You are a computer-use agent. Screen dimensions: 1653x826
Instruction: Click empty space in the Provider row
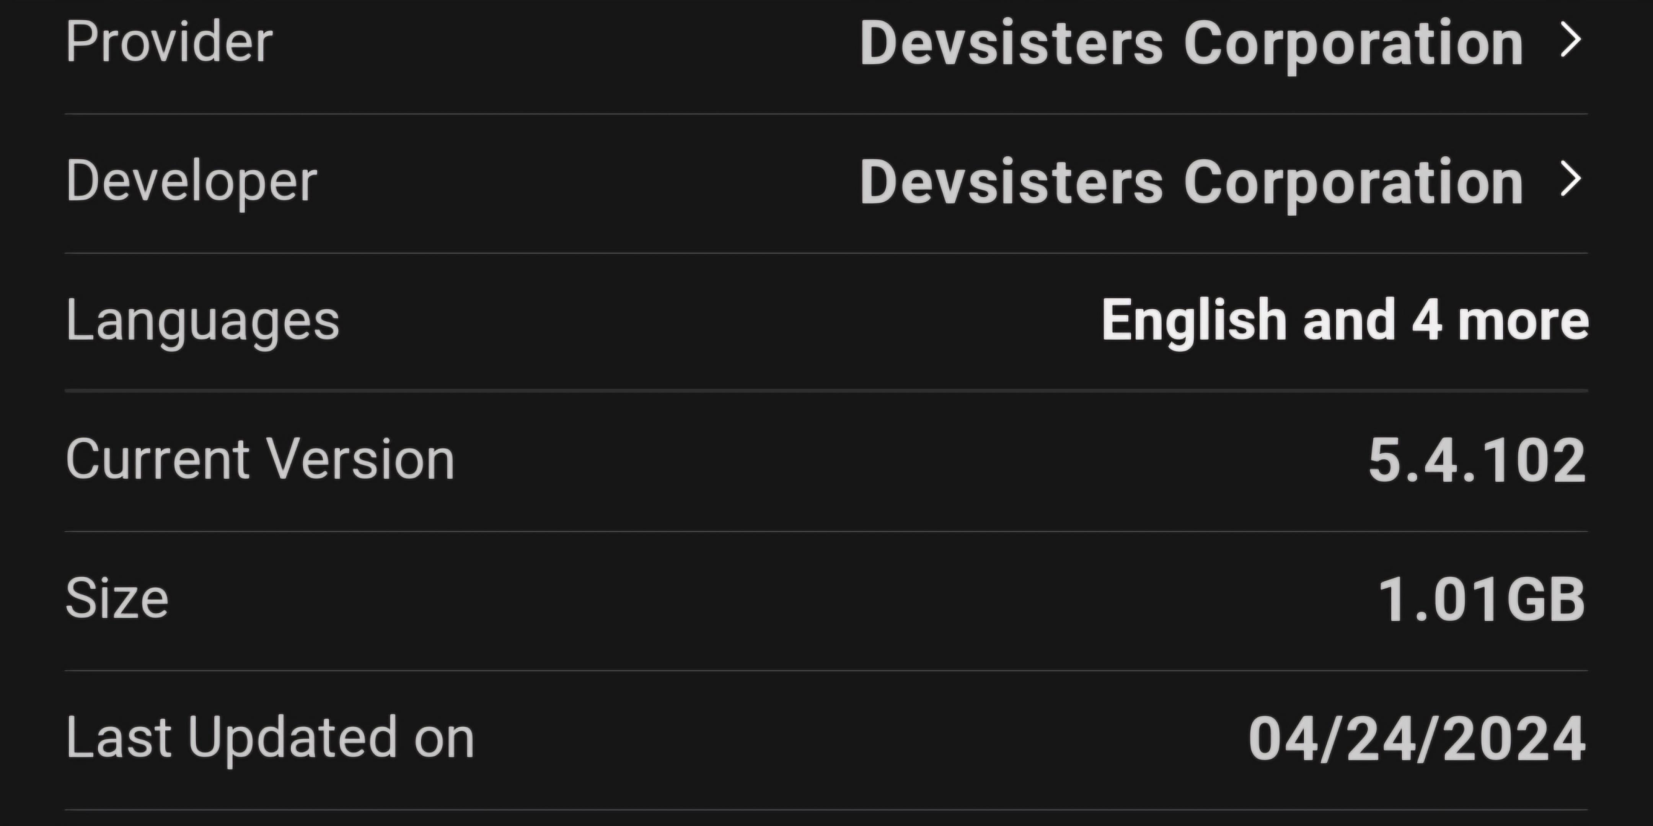[565, 42]
